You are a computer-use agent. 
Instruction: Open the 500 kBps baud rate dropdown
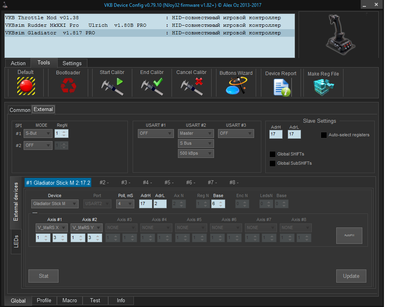(x=196, y=153)
